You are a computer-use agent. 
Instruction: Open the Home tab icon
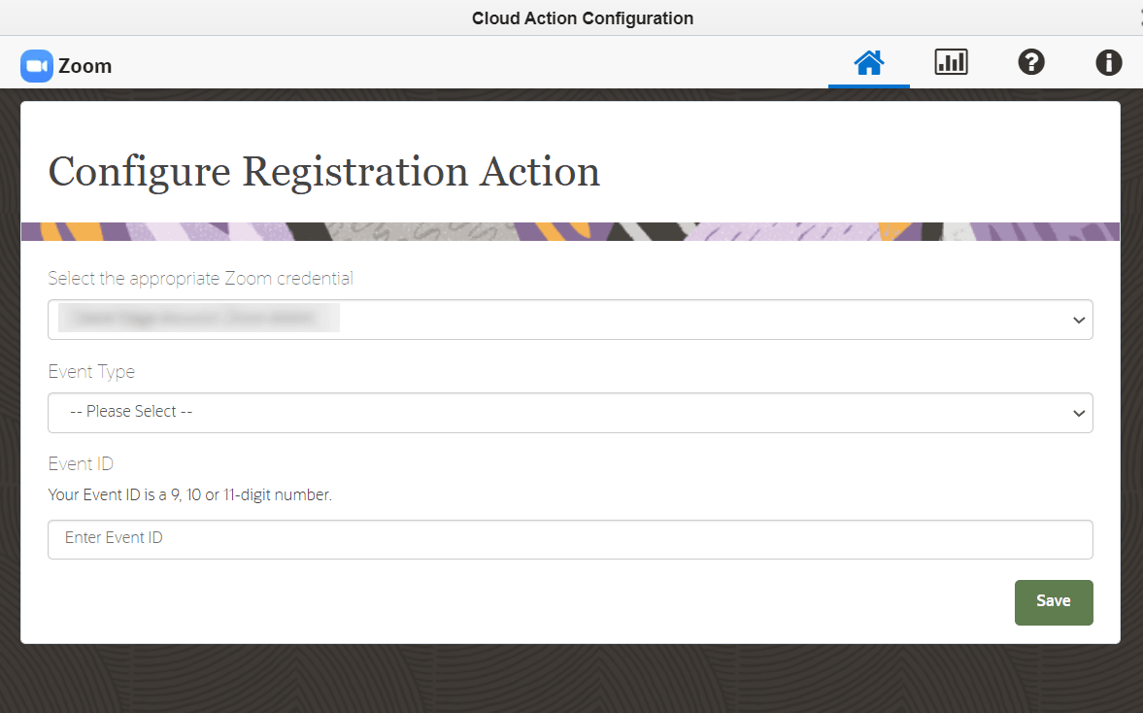(869, 63)
